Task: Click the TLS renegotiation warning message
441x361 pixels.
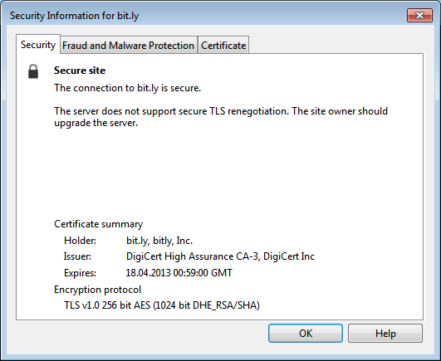Action: [221, 117]
